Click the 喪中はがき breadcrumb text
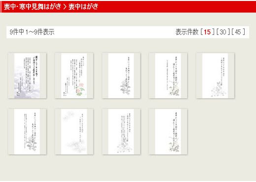 pyautogui.click(x=83, y=6)
